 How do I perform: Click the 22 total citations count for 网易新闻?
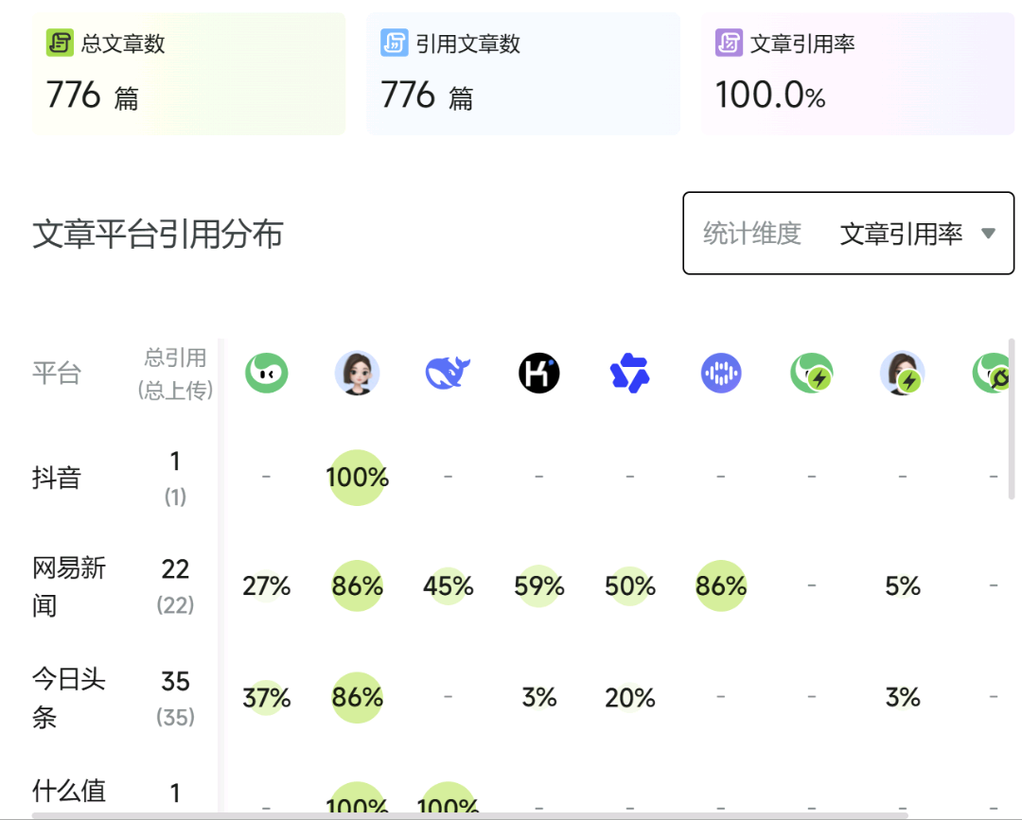click(175, 569)
